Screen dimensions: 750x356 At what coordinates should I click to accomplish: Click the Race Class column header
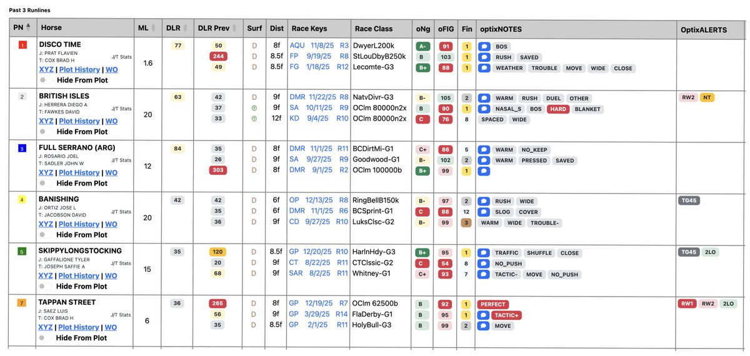pos(381,28)
